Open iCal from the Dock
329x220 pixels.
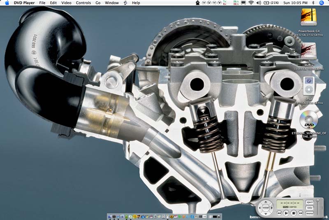coord(176,216)
